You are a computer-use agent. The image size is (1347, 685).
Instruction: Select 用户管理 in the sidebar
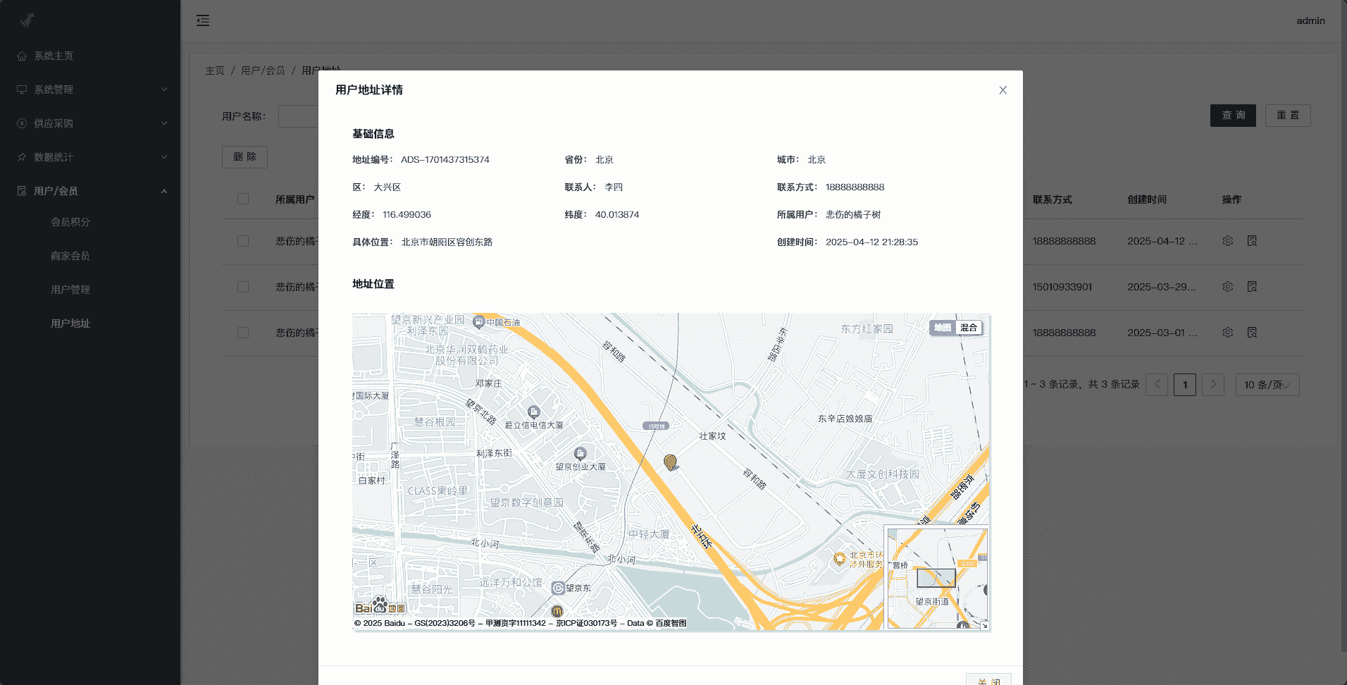click(70, 290)
